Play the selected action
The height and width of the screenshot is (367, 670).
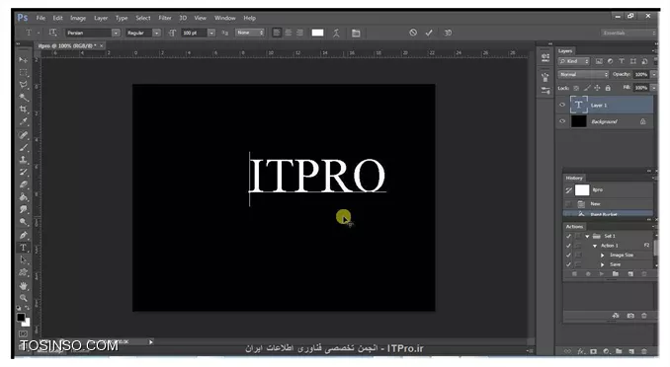[x=602, y=274]
